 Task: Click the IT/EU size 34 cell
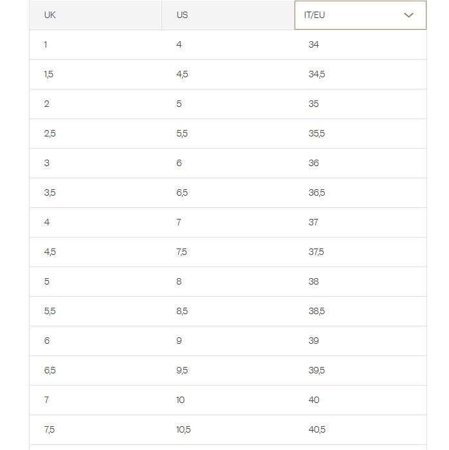[x=360, y=45]
